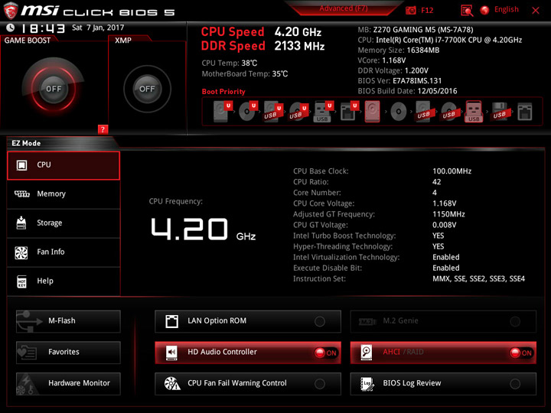Open the BIOS search magnifier icon
The width and height of the screenshot is (551, 413).
pos(467,11)
